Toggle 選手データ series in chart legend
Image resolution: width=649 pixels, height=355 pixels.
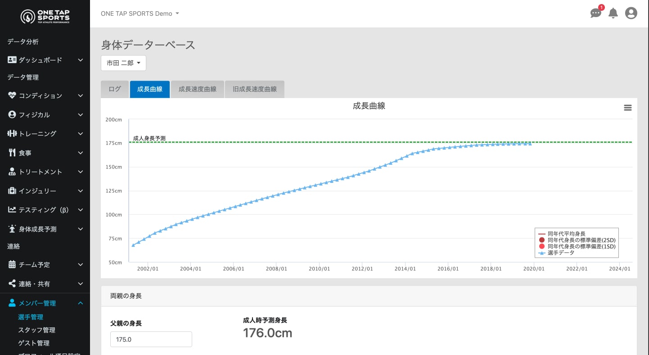561,253
